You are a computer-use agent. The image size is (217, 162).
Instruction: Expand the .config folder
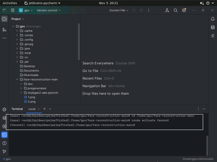point(17,39)
